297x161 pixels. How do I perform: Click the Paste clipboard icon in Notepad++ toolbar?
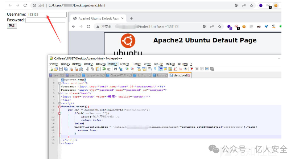pos(98,69)
